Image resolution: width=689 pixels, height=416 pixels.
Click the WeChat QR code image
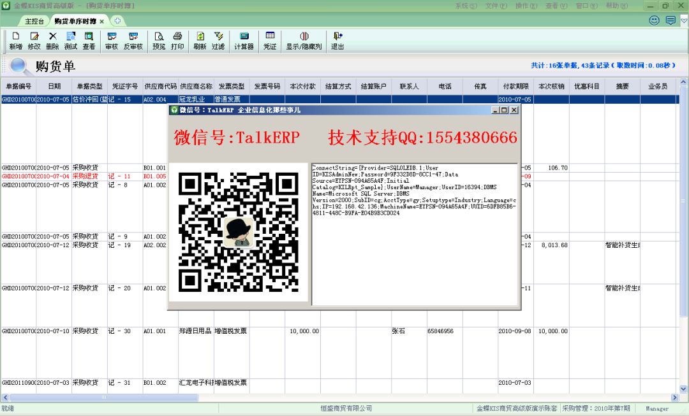[238, 232]
